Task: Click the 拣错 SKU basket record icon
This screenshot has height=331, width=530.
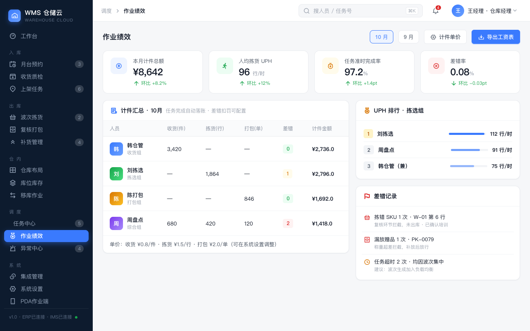Action: point(367,217)
